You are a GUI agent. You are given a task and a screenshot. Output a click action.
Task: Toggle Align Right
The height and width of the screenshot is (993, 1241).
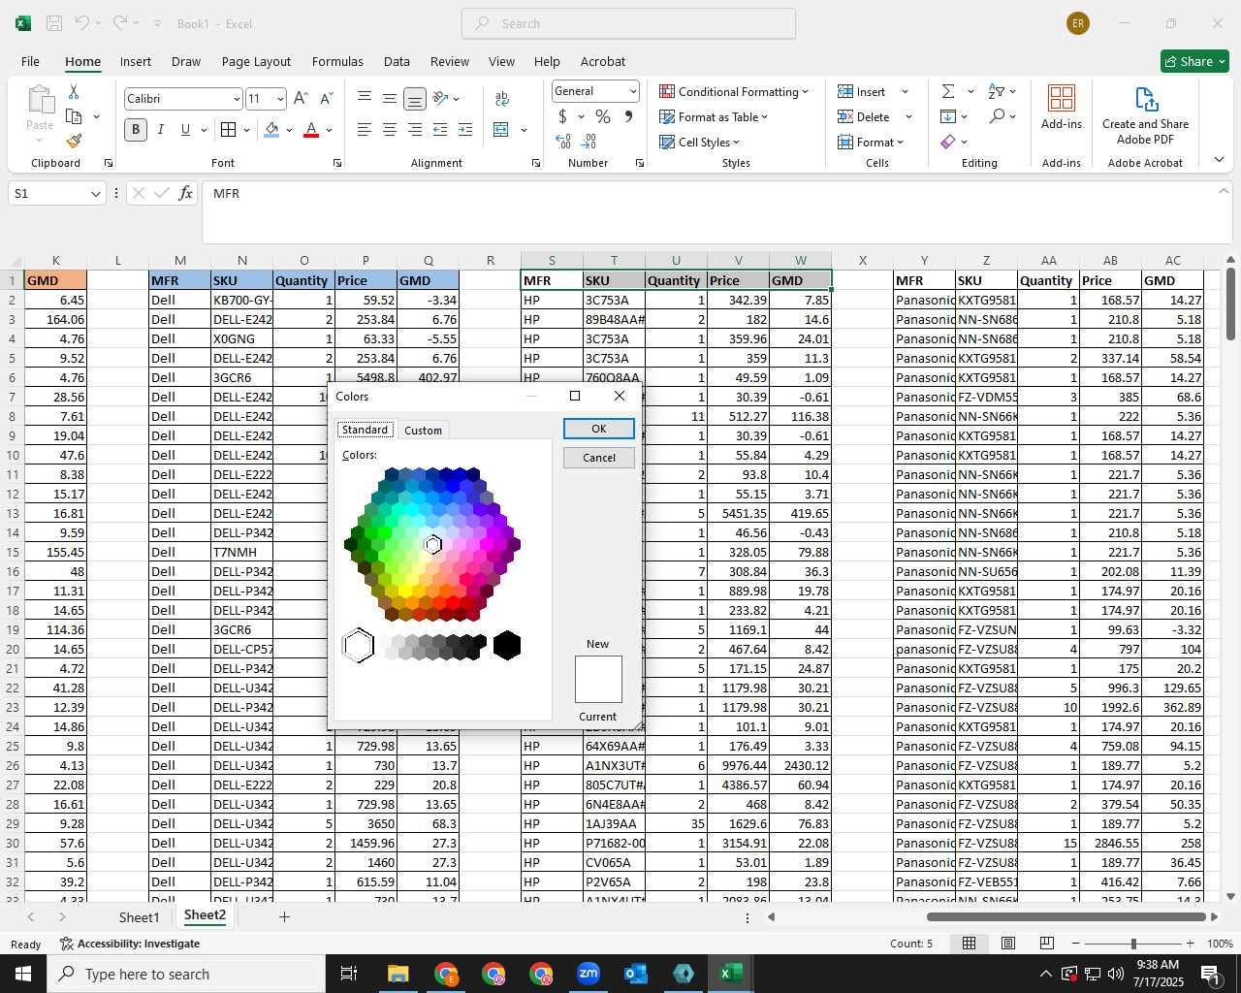click(415, 129)
